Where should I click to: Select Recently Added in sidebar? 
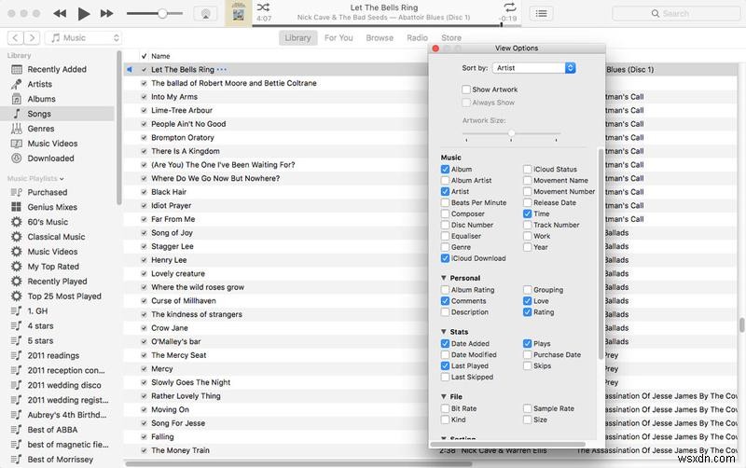click(57, 69)
